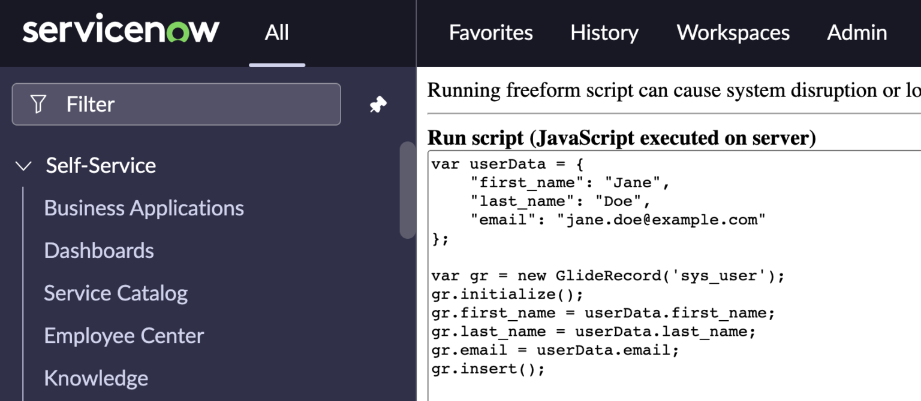
Task: Switch to the Favorites tab
Action: (490, 33)
